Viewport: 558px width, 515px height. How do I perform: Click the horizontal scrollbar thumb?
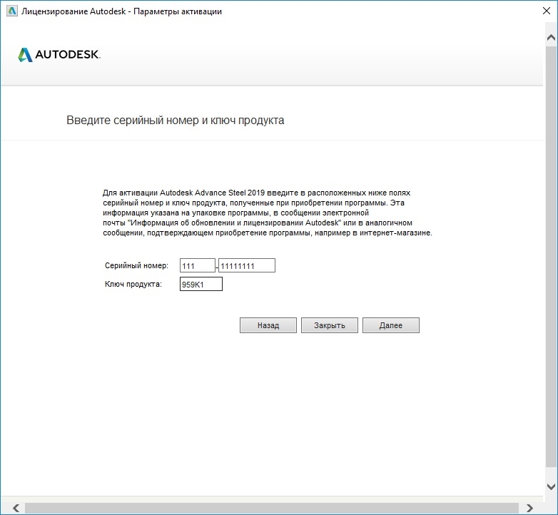tap(272, 508)
